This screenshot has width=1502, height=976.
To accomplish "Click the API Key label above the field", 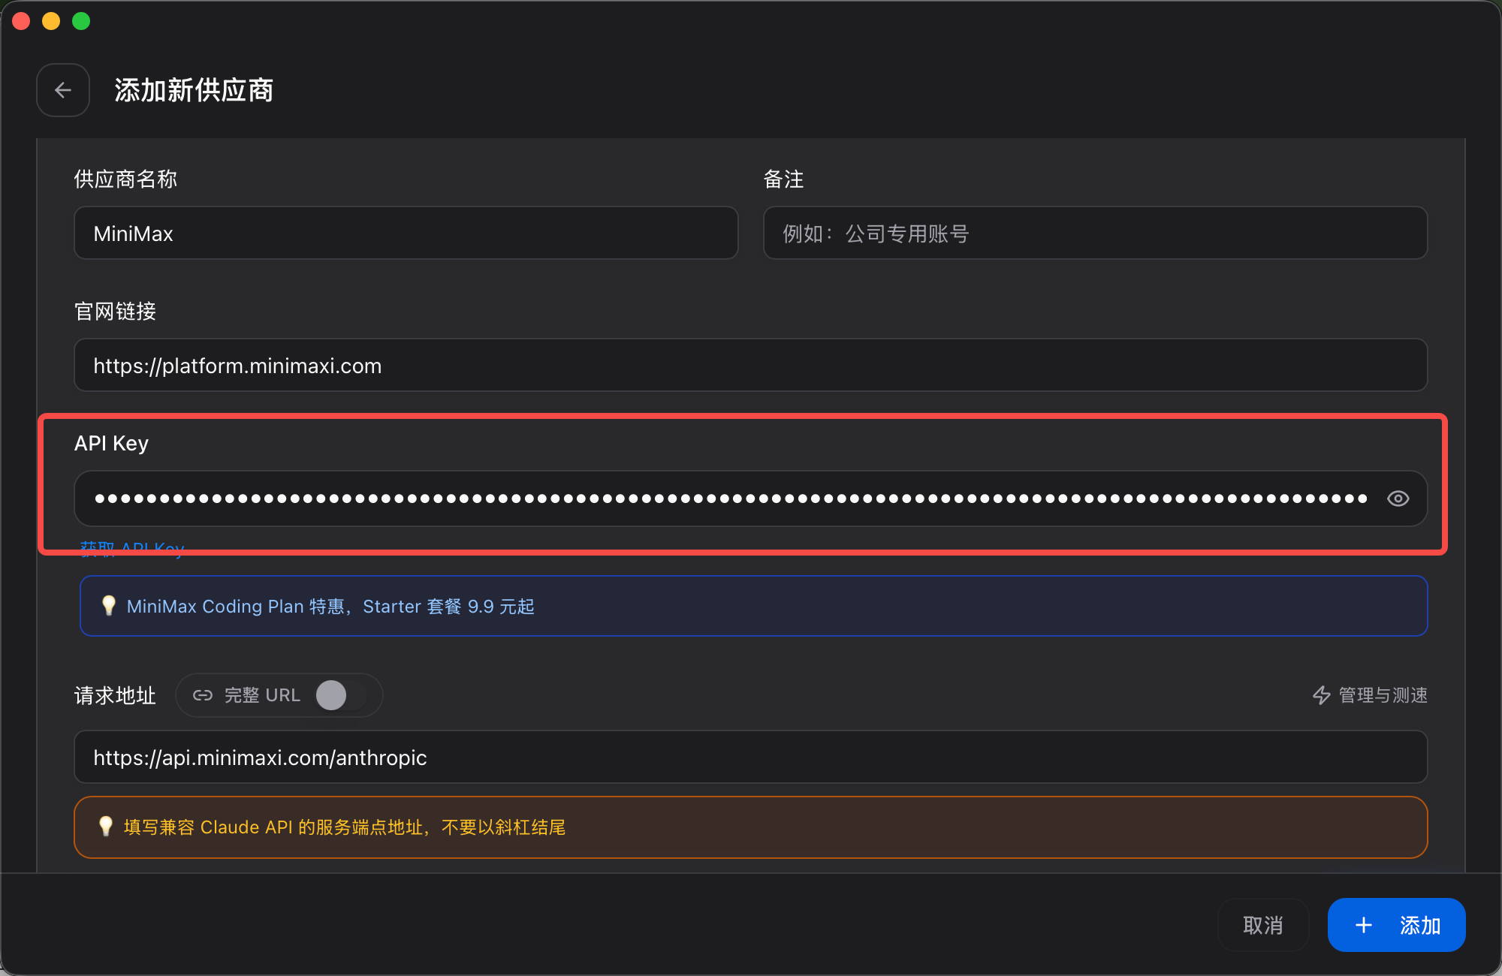I will click(111, 444).
